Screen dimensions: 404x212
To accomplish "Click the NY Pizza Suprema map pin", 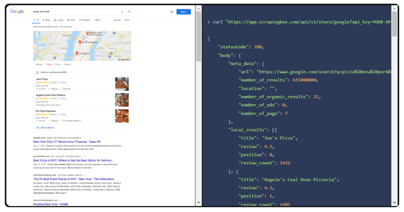I will pos(80,42).
